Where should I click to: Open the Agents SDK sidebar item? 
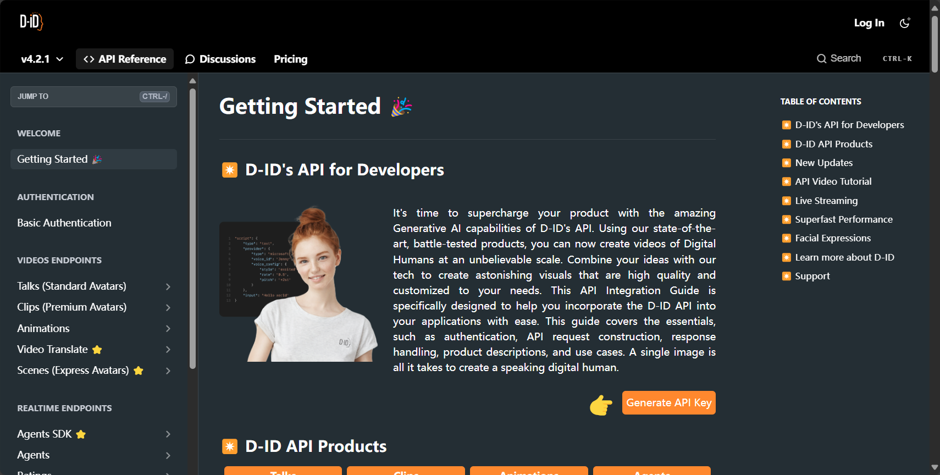click(x=44, y=434)
